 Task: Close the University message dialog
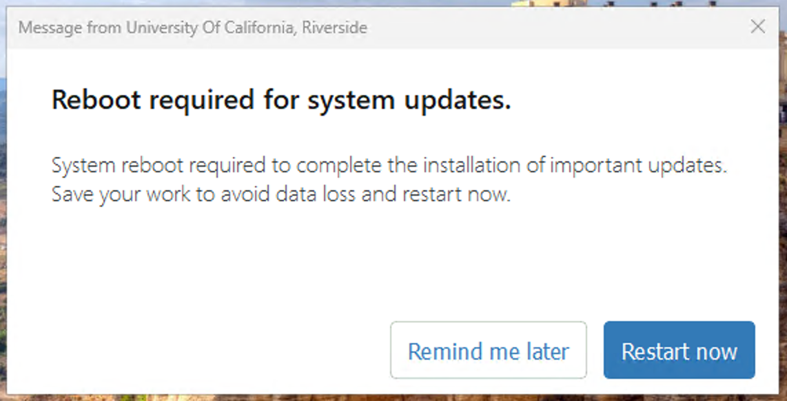(757, 27)
